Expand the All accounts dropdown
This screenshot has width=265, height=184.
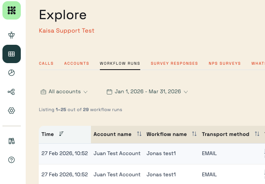64,92
